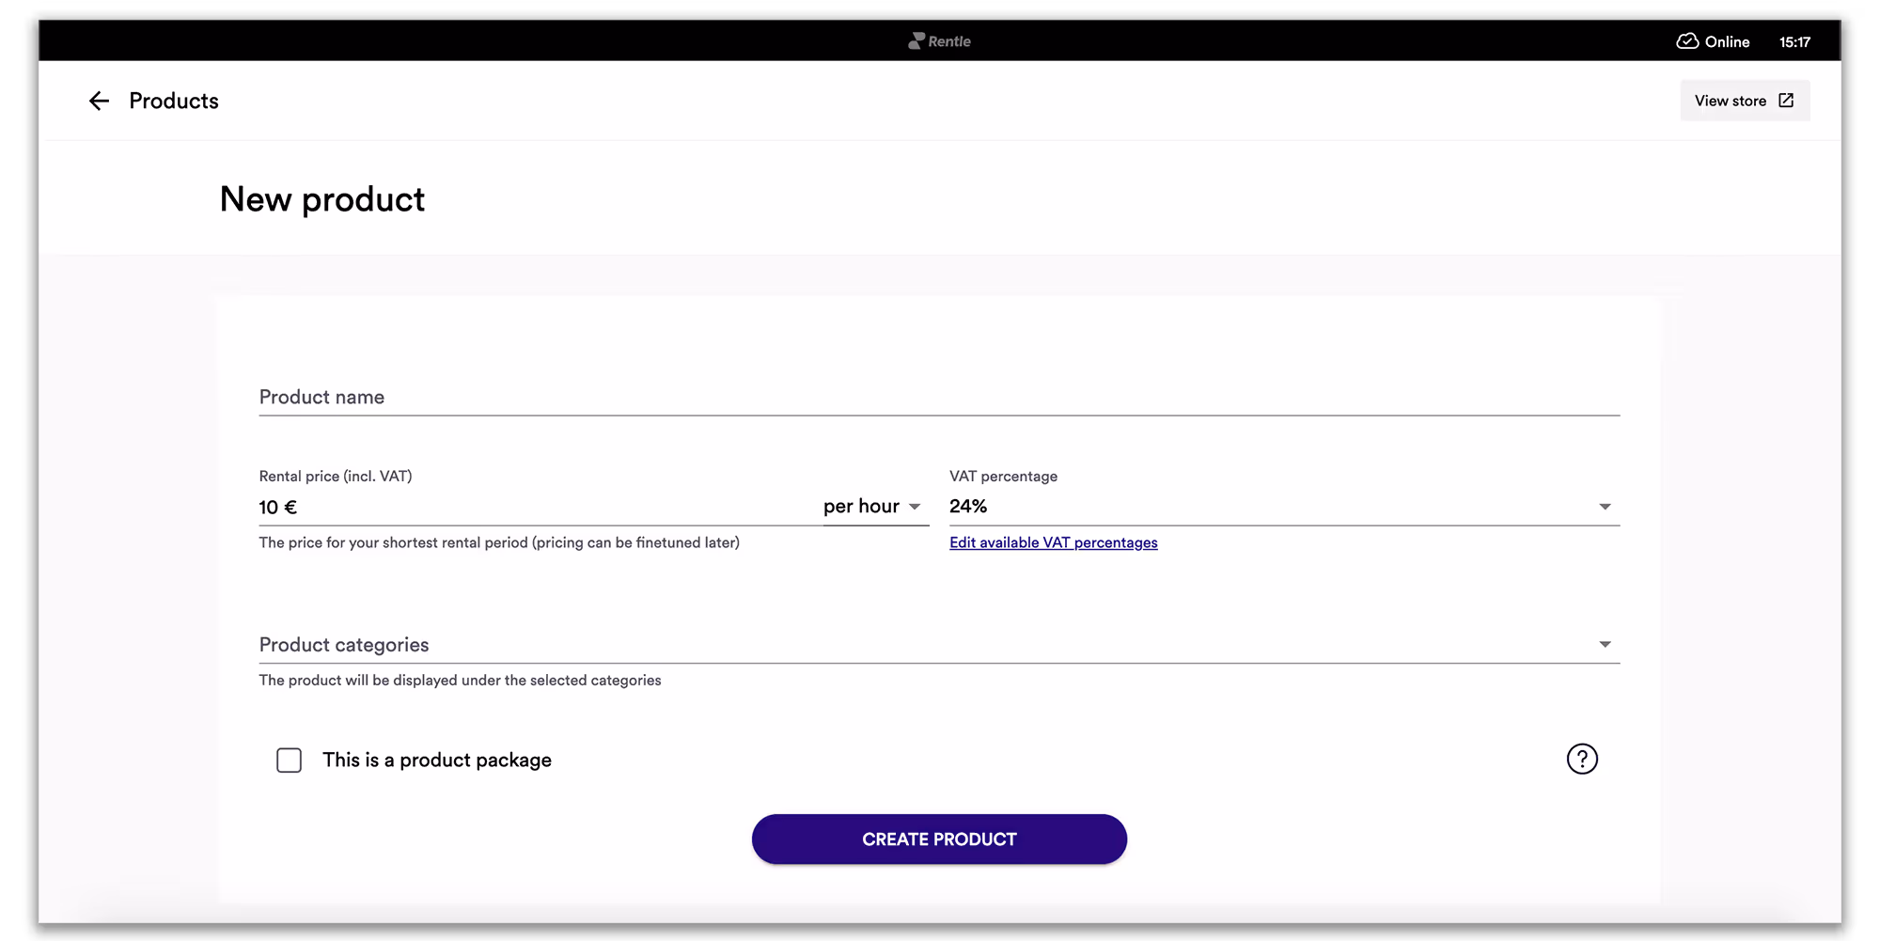Click the back arrow next to Products
The width and height of the screenshot is (1880, 941).
tap(99, 101)
